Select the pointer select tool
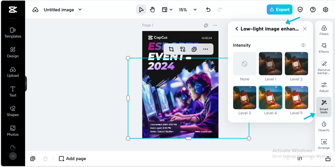 tap(141, 10)
